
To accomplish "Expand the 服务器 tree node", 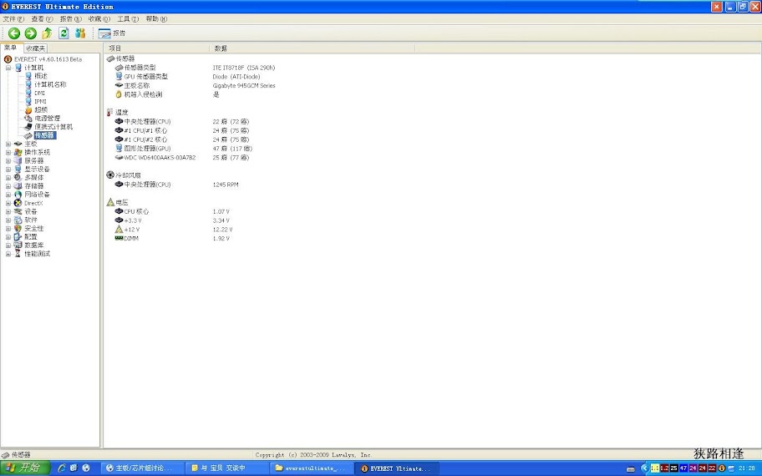I will (8, 161).
